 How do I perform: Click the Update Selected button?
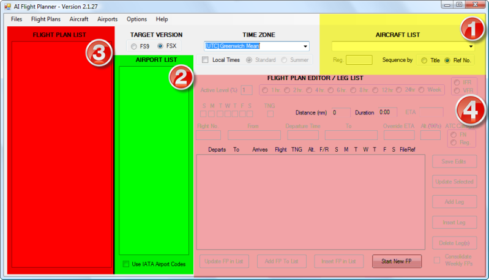point(454,182)
